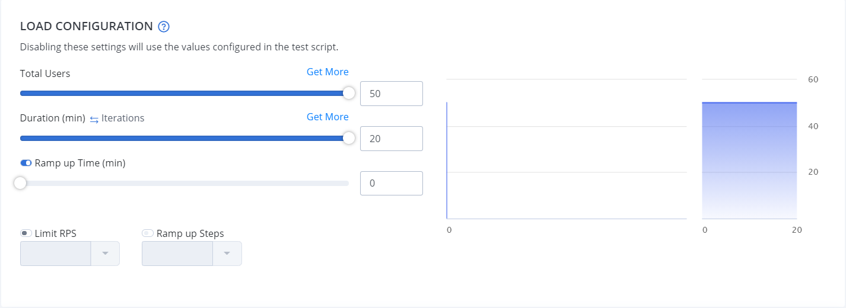Click the Ramp up Time value field
The height and width of the screenshot is (308, 846).
[x=392, y=184]
